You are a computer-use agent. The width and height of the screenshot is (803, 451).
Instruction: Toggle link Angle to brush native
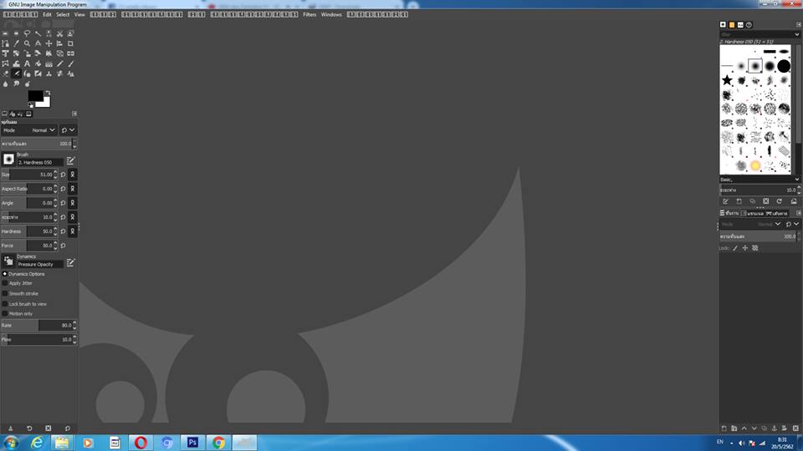(x=72, y=203)
